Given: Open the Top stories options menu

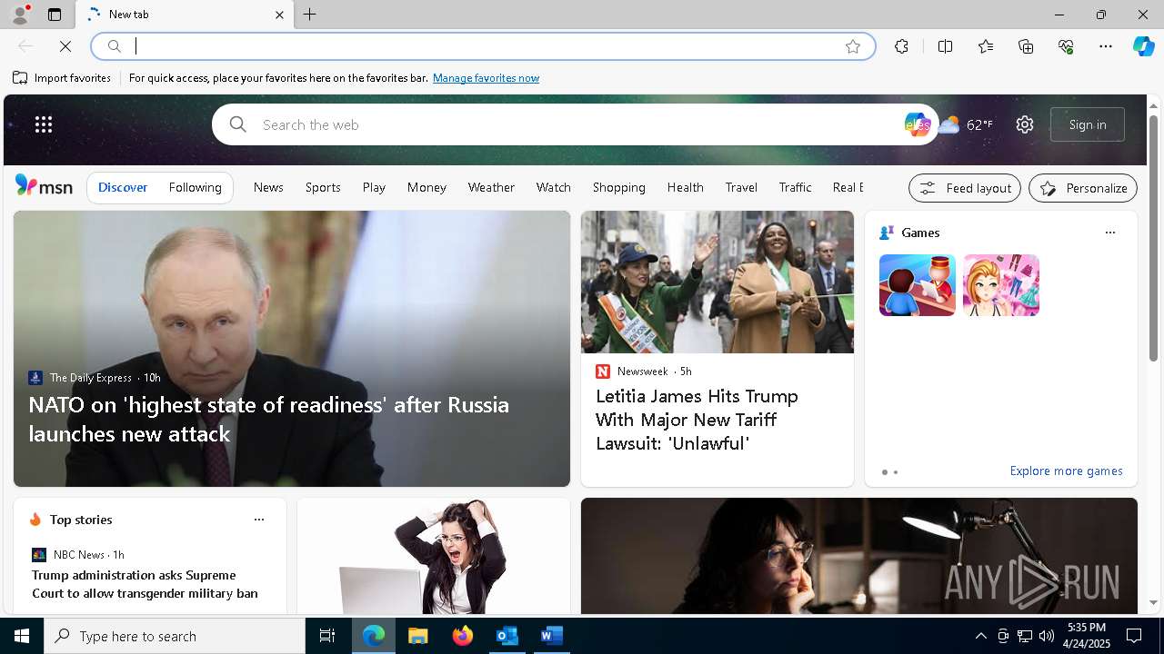Looking at the screenshot, I should [258, 520].
